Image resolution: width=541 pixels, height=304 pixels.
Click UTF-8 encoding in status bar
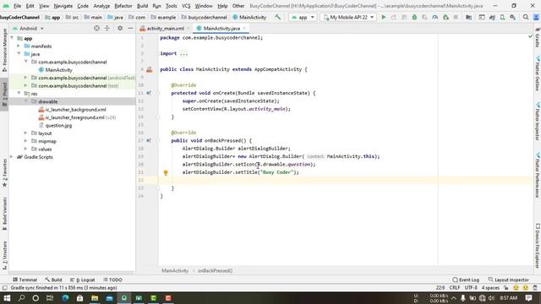471,287
